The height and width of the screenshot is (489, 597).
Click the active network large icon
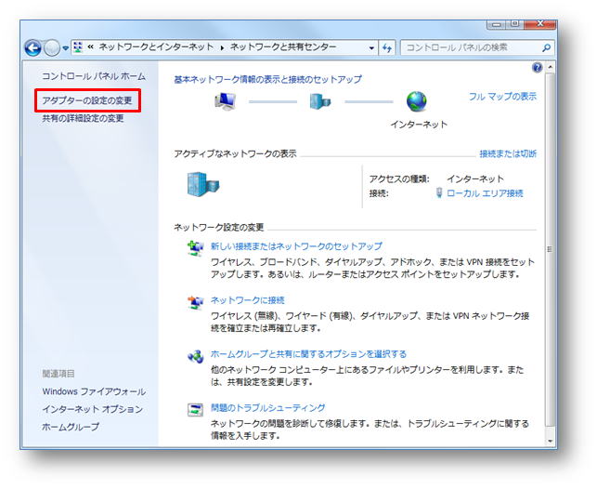tap(203, 184)
